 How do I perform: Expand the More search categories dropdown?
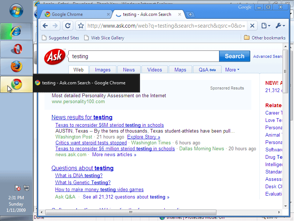[x=232, y=70]
